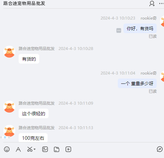Select the 有货的 reply bubble

(x=29, y=59)
